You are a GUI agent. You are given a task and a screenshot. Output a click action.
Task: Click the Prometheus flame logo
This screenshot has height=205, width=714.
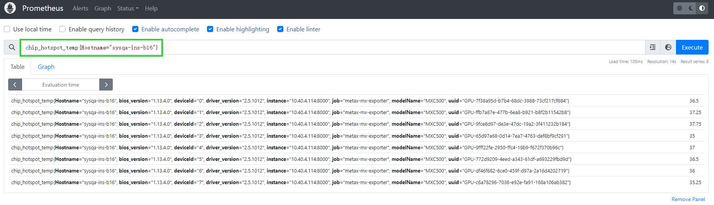(x=10, y=8)
